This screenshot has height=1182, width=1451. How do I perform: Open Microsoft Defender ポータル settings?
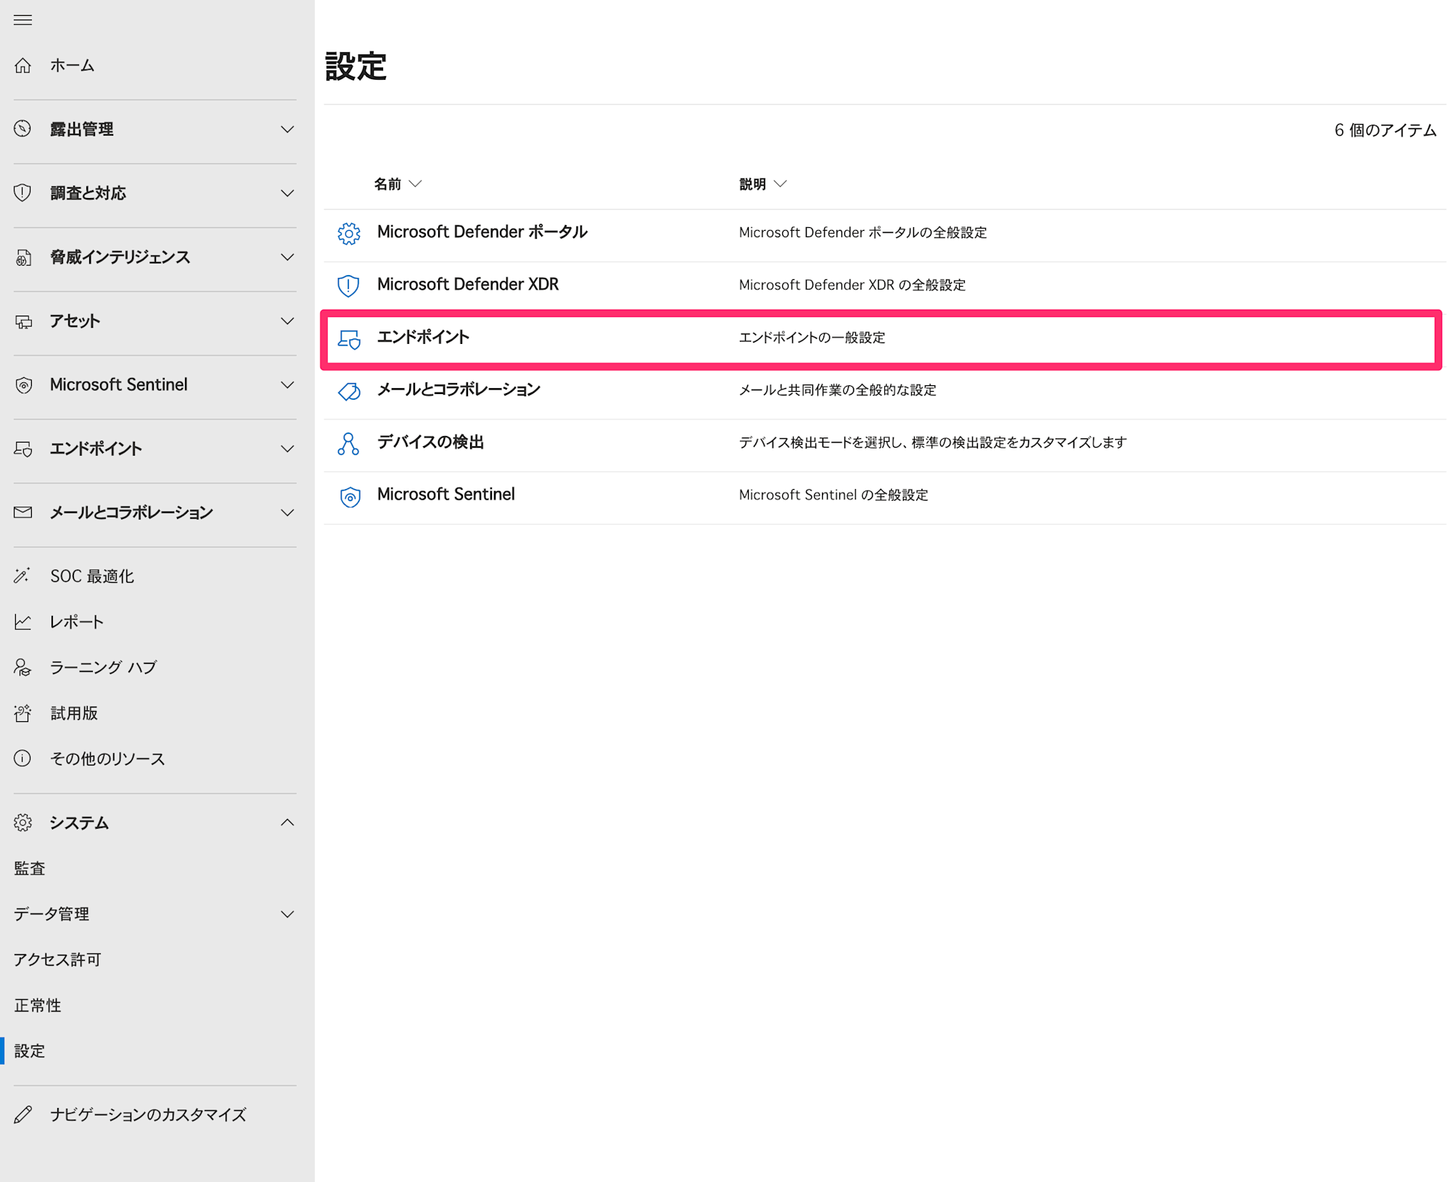(482, 232)
